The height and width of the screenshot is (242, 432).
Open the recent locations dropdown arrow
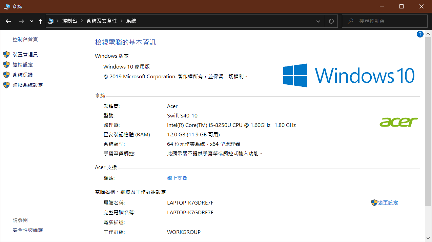(x=32, y=21)
